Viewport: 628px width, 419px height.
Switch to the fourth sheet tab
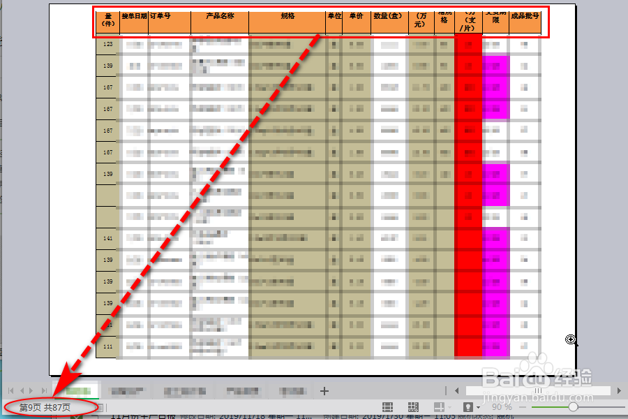click(x=243, y=391)
